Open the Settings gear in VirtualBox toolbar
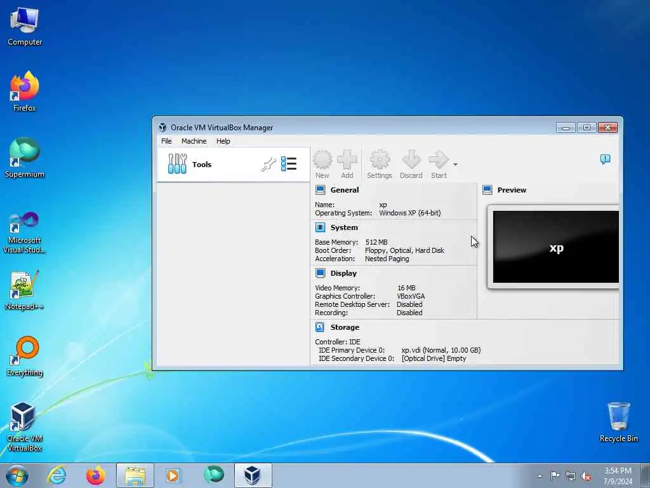Screen dimensions: 650x488 380,165
